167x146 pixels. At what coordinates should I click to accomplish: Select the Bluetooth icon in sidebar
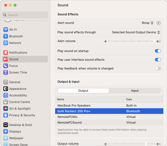click(6, 36)
